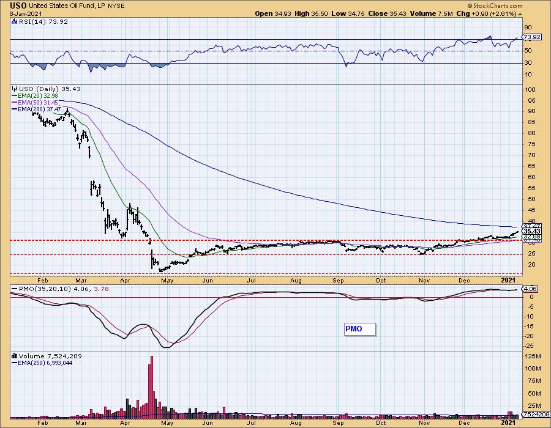This screenshot has height=428, width=551.
Task: Click the 10 RSI axis label
Action: pyautogui.click(x=528, y=75)
